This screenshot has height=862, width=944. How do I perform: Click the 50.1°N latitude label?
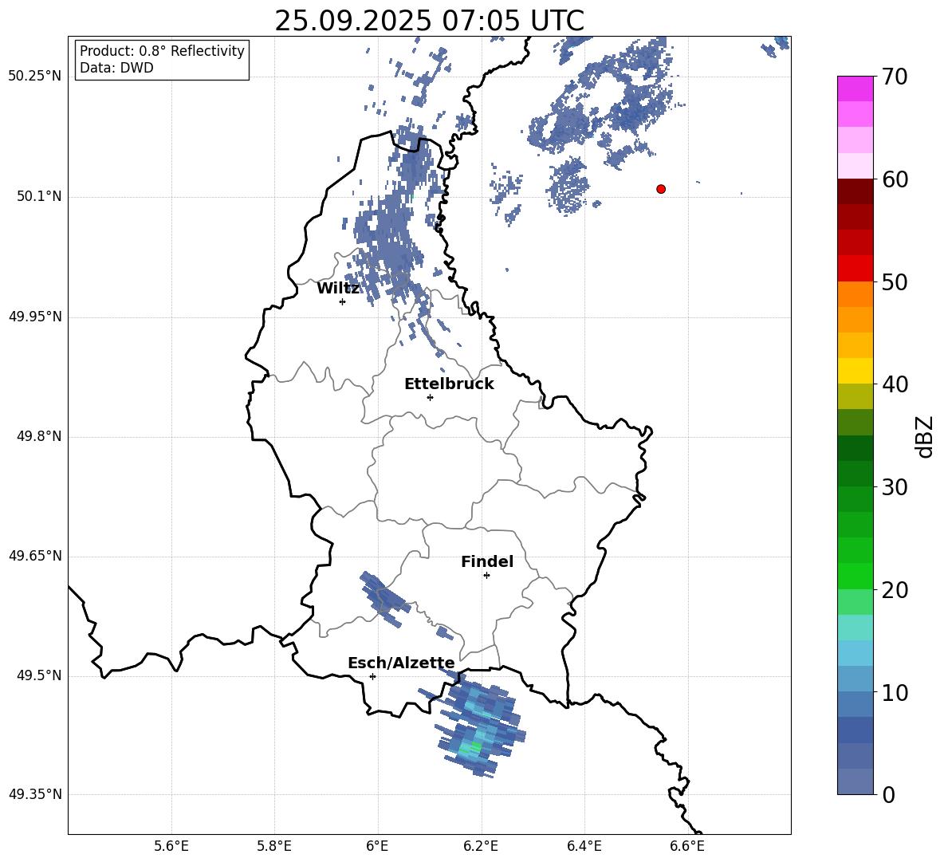39,196
